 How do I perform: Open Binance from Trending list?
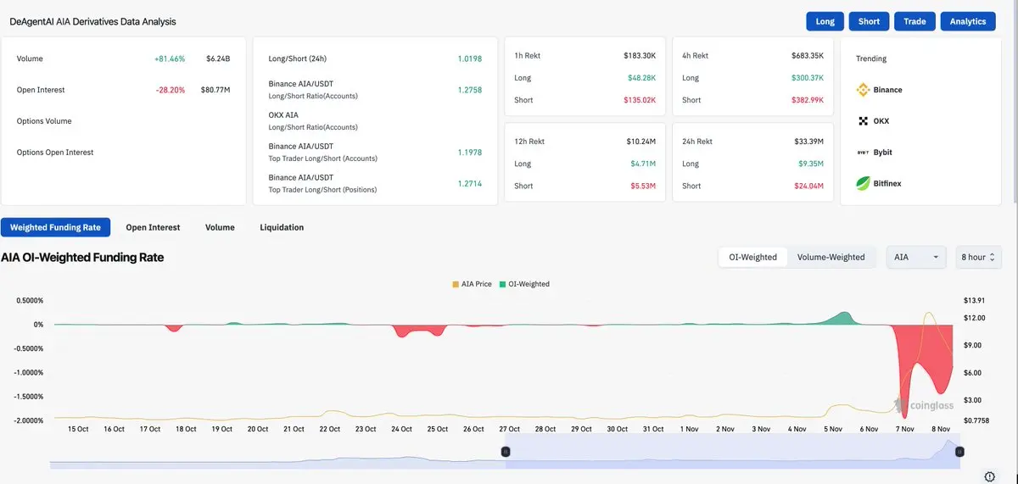tap(887, 90)
